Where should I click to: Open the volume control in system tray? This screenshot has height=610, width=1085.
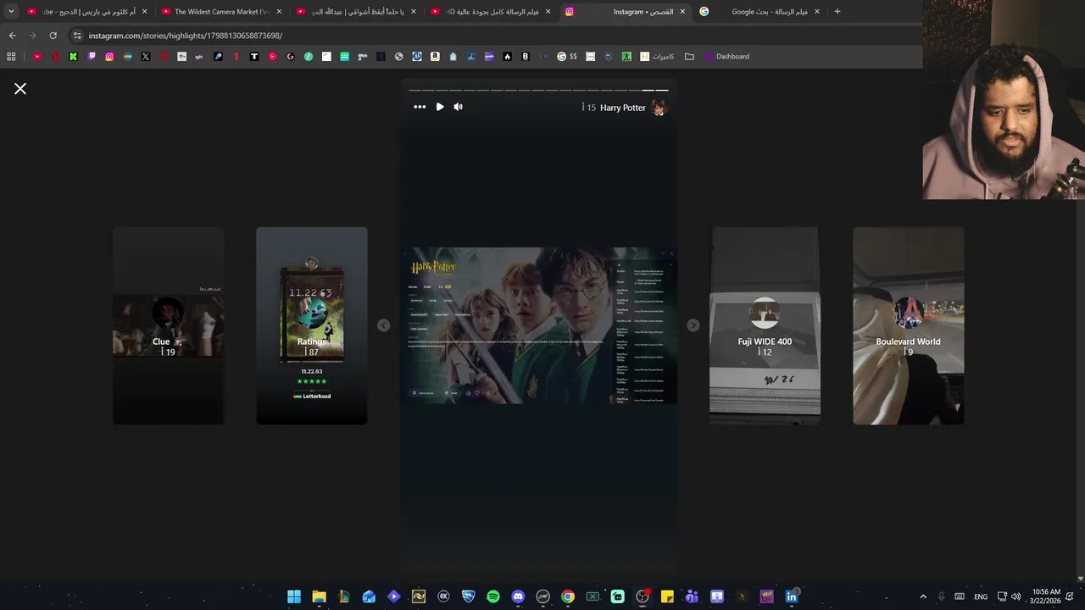[x=1016, y=596]
